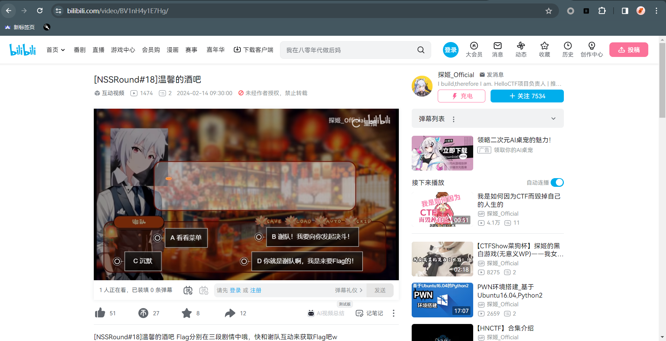Open 直播 nav item

coord(98,50)
